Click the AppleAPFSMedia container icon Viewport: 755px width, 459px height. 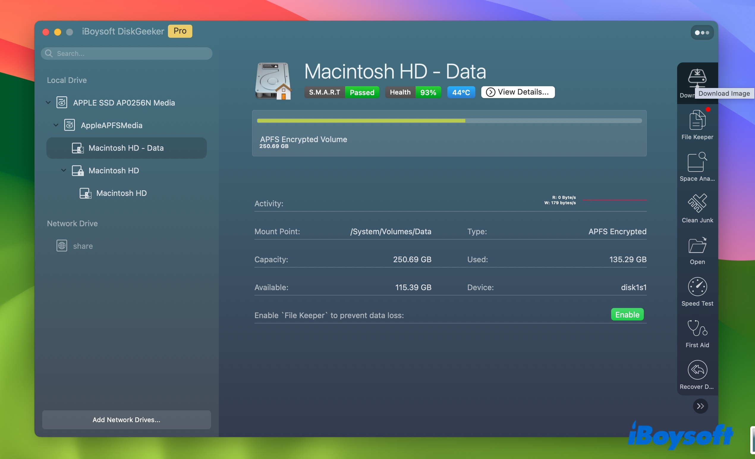tap(69, 125)
